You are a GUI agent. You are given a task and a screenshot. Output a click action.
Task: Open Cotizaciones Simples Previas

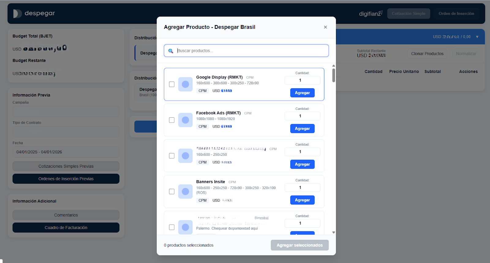[x=66, y=166]
